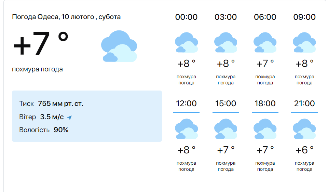Click the large cloudy weather icon
This screenshot has height=192, width=328.
point(119,46)
